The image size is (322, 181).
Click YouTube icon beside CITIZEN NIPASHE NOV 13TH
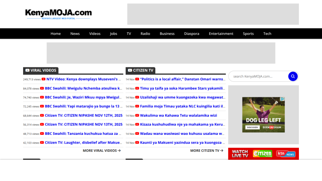(x=42, y=124)
